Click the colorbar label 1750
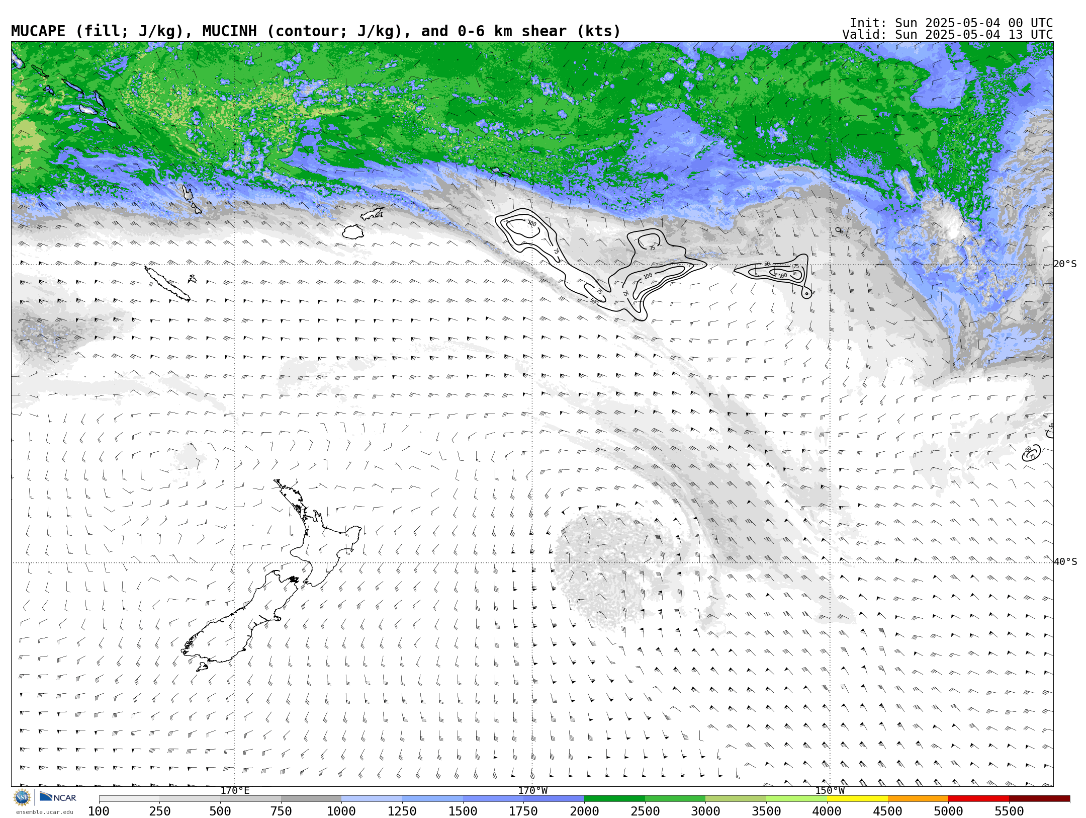Screen dimensions: 1086x818 click(x=523, y=811)
